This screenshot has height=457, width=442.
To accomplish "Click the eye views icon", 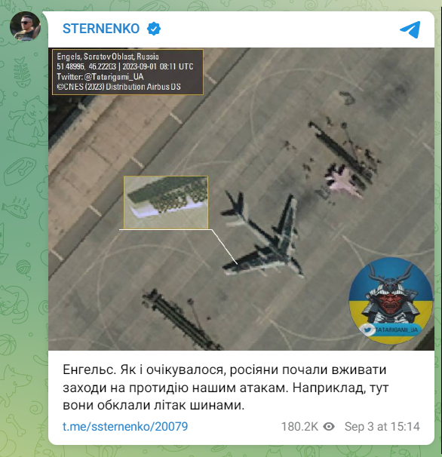I will coord(329,427).
